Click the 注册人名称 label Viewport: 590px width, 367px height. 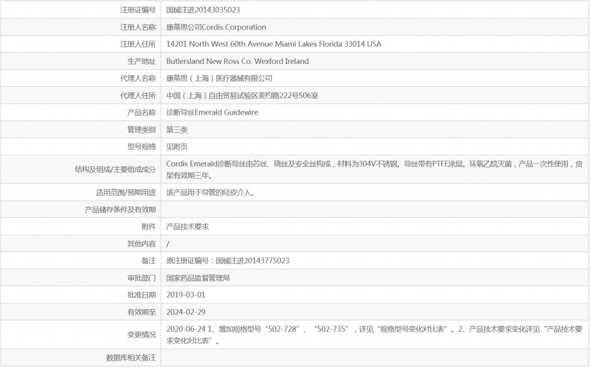point(138,27)
